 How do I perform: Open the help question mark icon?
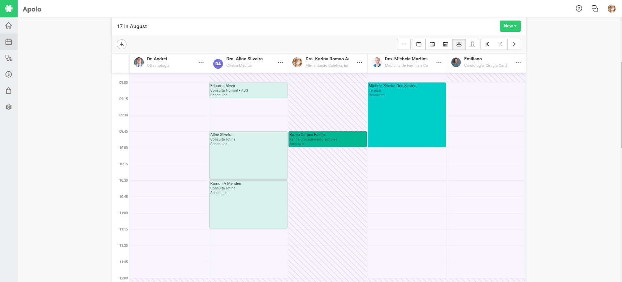click(579, 9)
